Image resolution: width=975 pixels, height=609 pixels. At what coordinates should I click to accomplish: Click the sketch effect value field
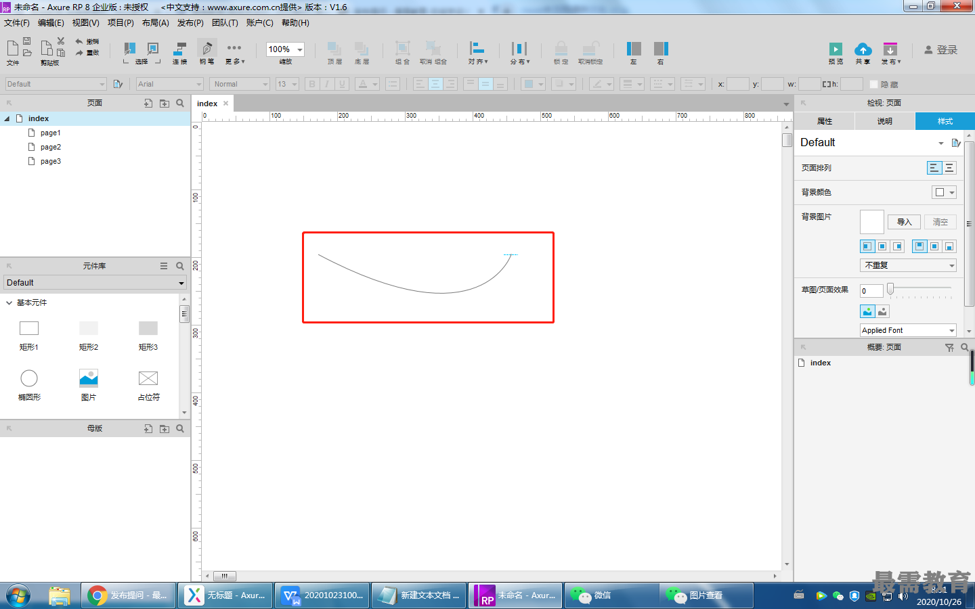[871, 291]
